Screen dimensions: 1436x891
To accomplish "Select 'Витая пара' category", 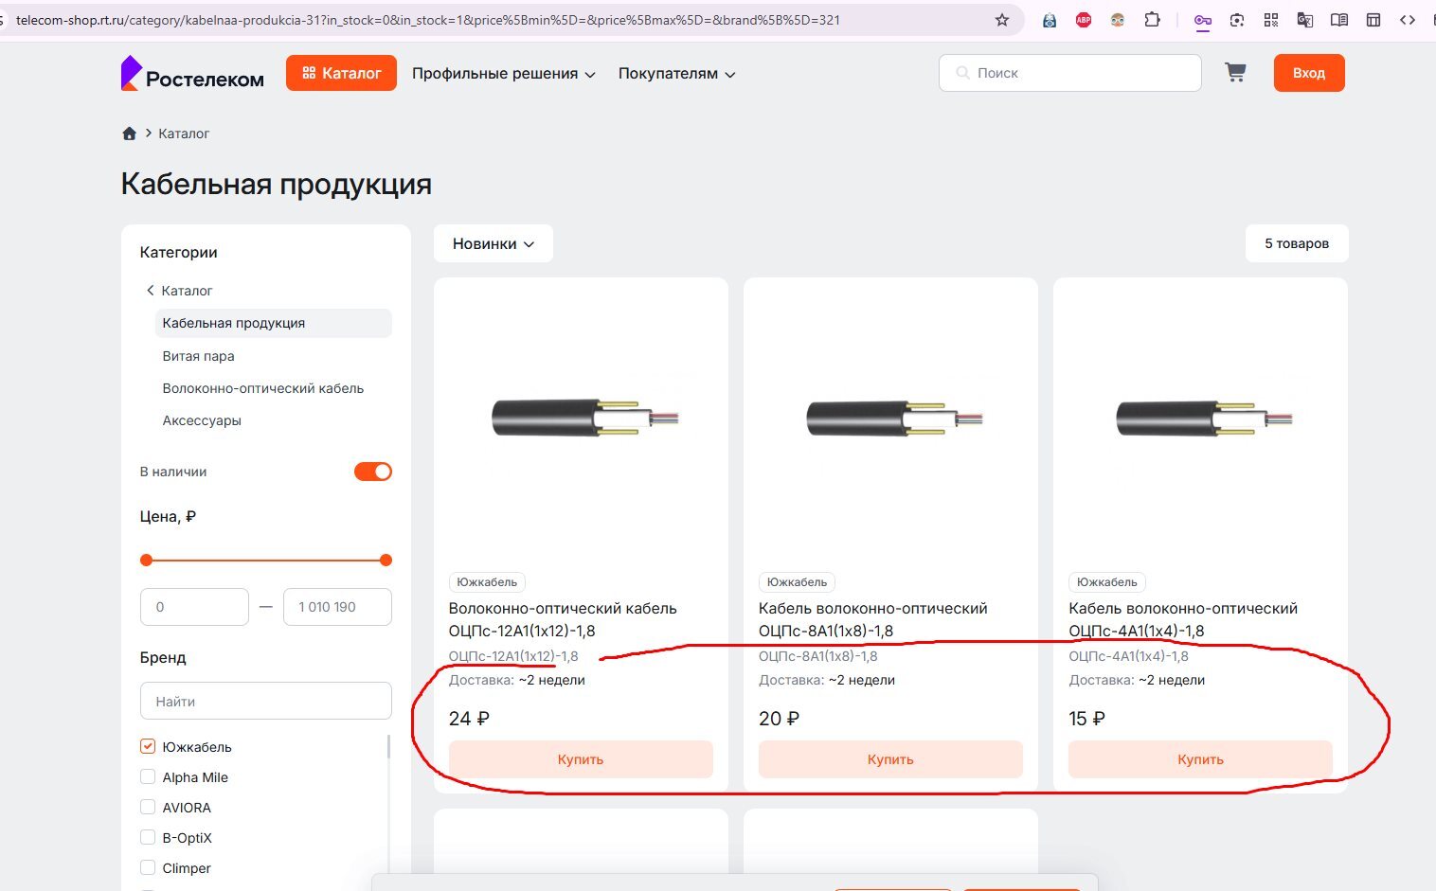I will point(198,356).
